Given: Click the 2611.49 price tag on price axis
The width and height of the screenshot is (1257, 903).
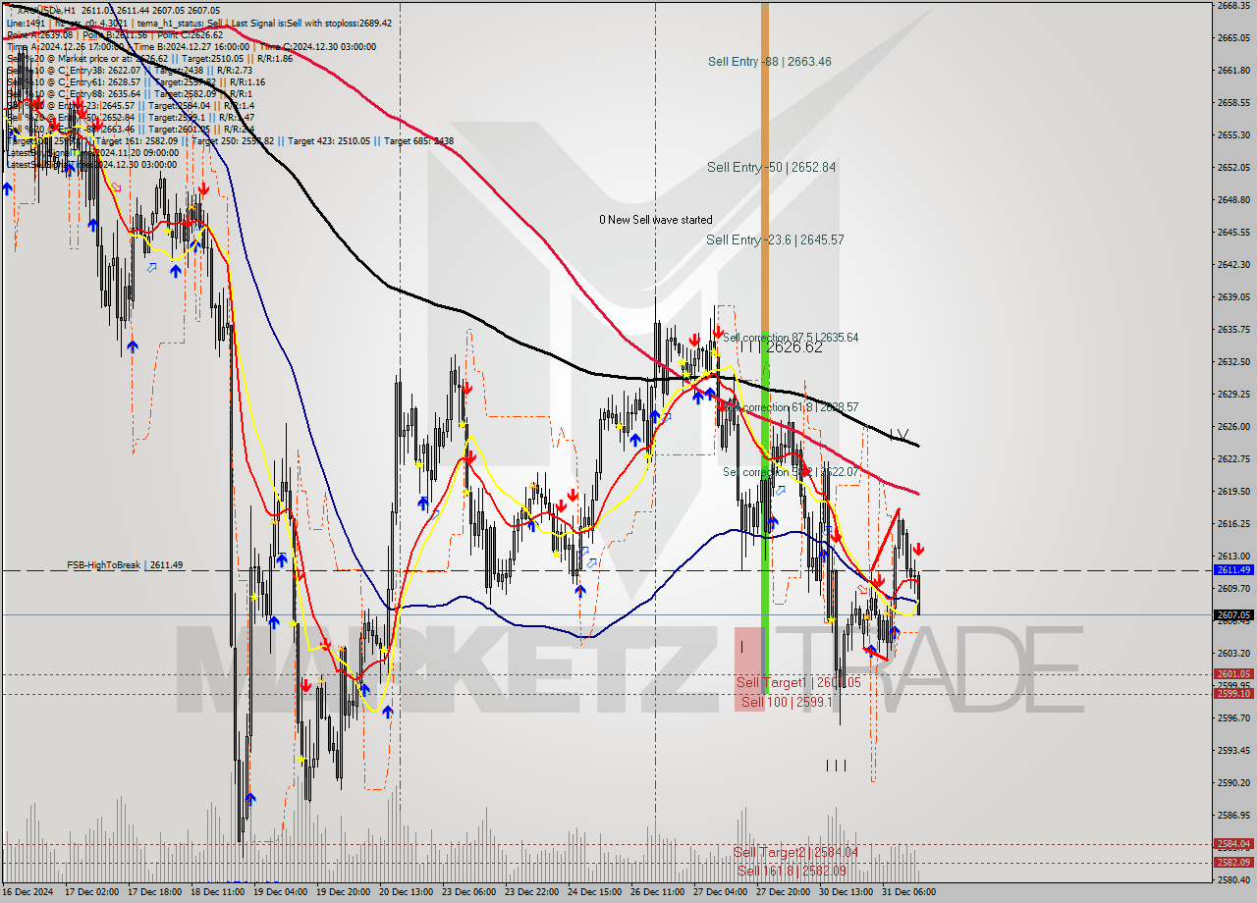Looking at the screenshot, I should (x=1233, y=570).
